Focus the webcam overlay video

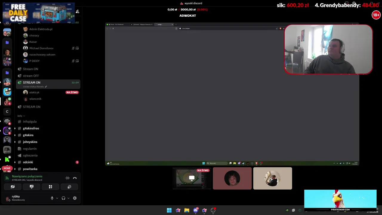[329, 50]
